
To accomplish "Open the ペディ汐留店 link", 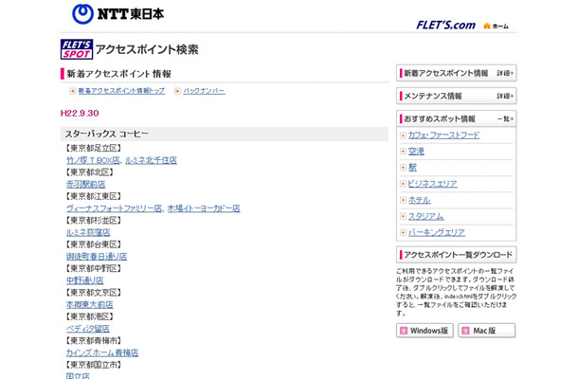I will (x=88, y=329).
